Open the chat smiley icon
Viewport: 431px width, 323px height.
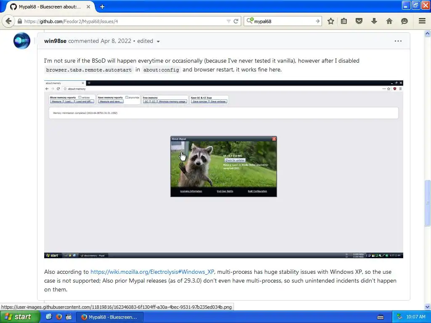coord(404,21)
